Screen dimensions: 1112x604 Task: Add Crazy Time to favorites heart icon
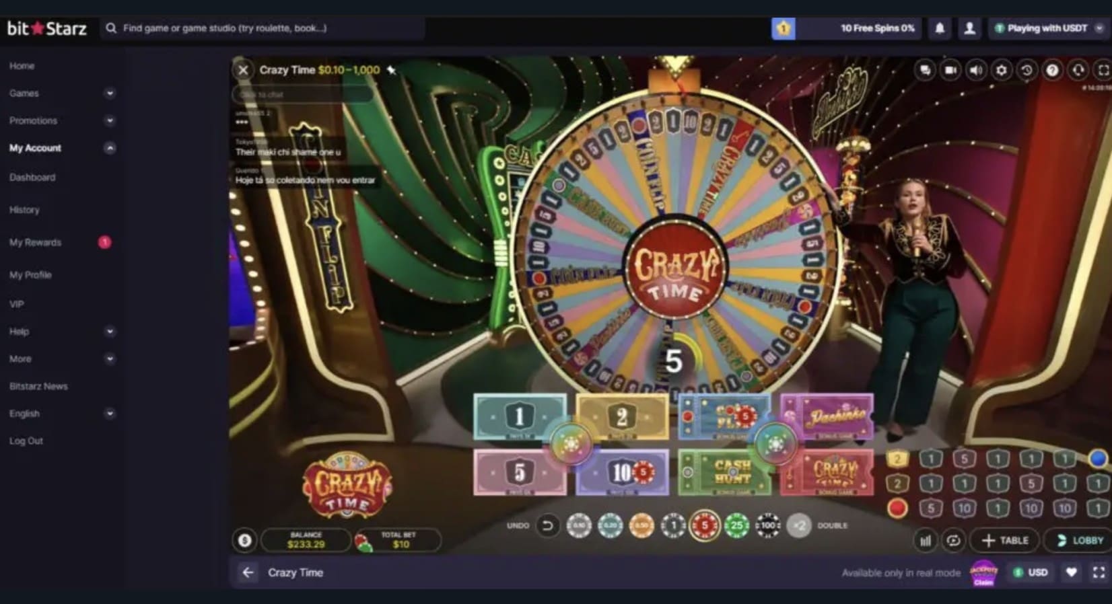[x=1071, y=572]
